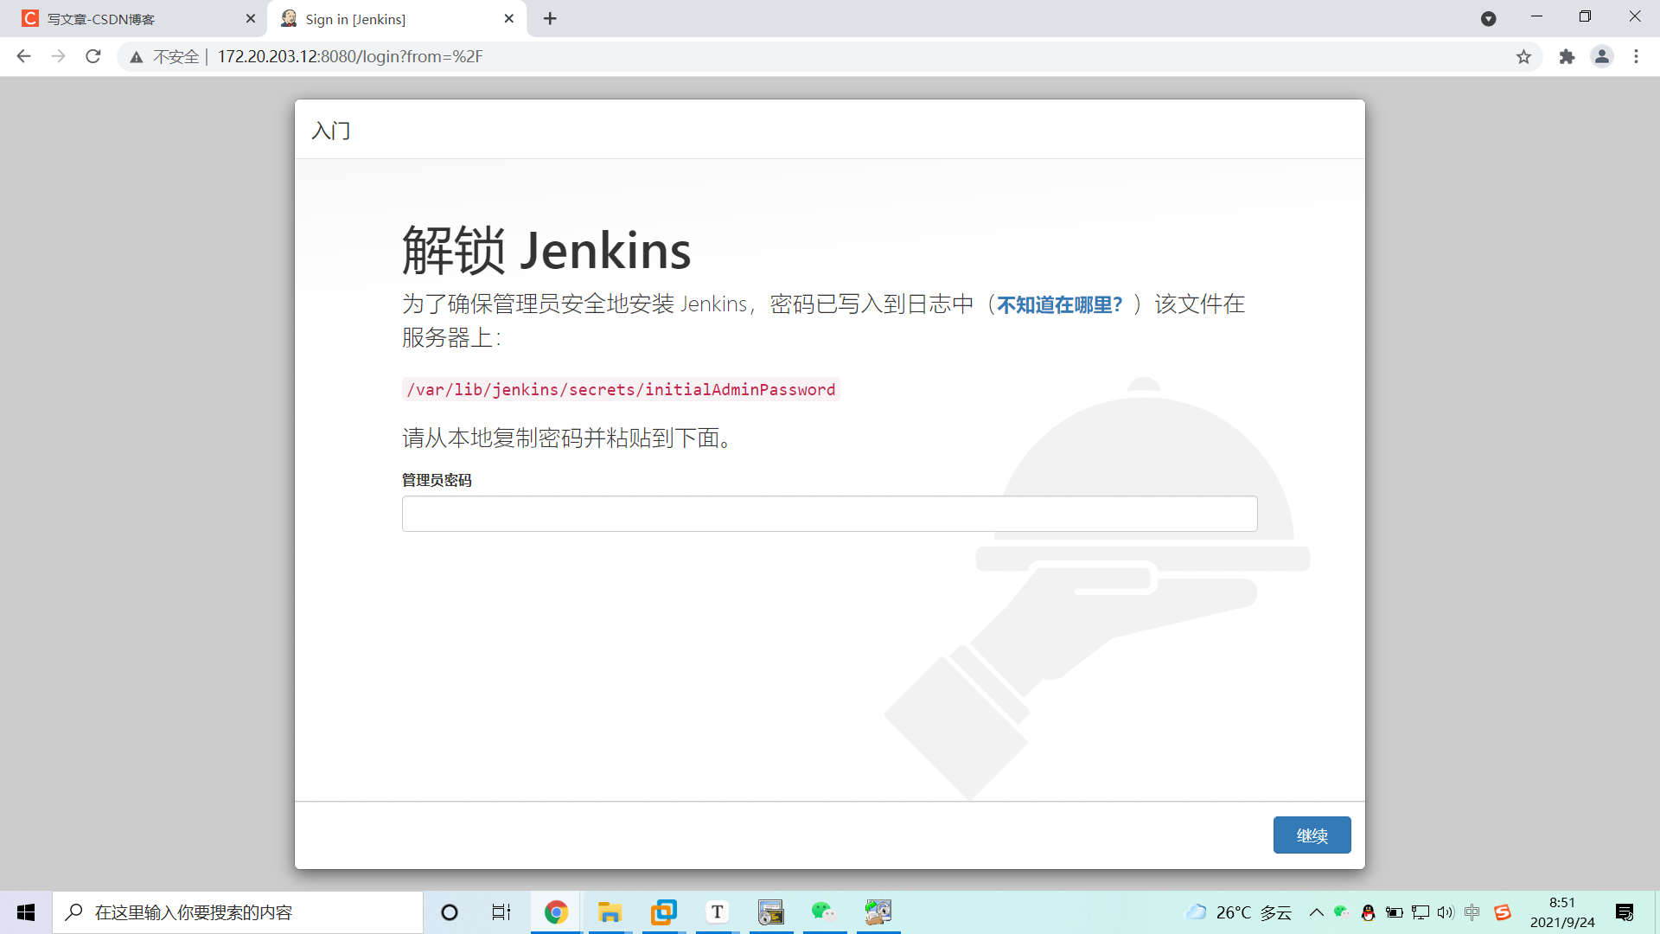This screenshot has width=1660, height=934.
Task: Click the browser back arrow
Action: tap(23, 56)
